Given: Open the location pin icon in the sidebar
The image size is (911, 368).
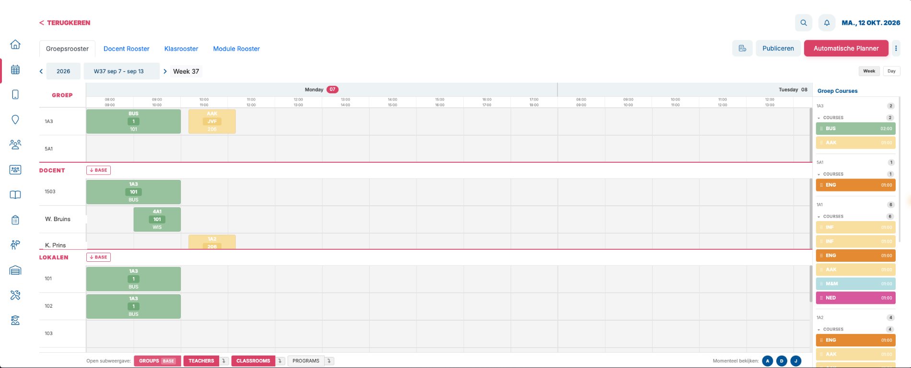Looking at the screenshot, I should [x=15, y=120].
